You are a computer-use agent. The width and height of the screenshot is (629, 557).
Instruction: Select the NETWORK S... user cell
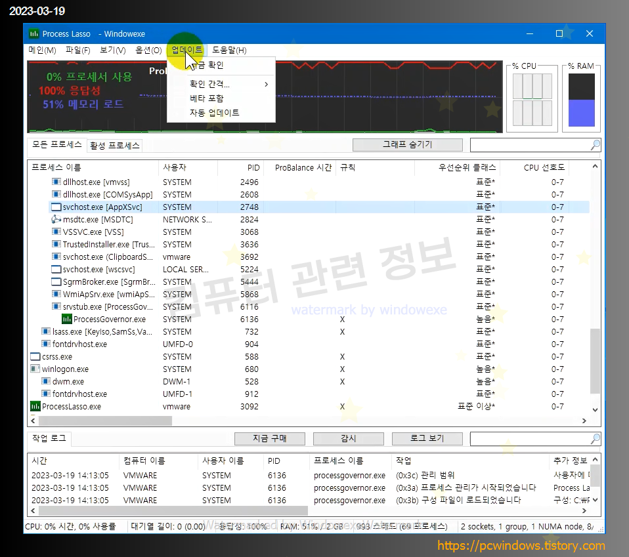(x=187, y=220)
